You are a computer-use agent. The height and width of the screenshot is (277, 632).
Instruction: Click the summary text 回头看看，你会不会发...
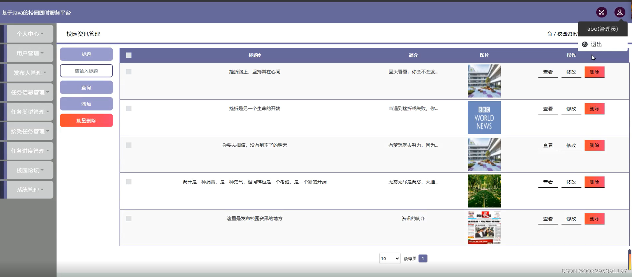413,72
